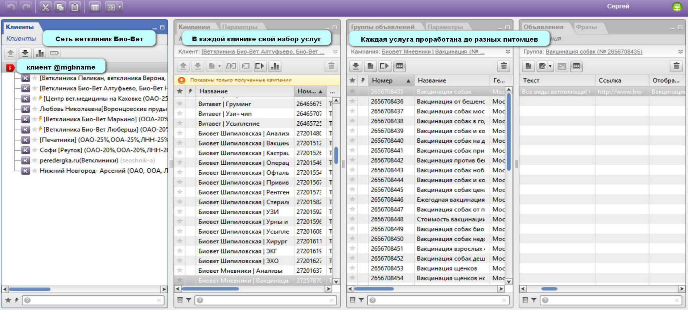
Task: Toggle favorite star for group 2656708446
Action: pos(352,200)
